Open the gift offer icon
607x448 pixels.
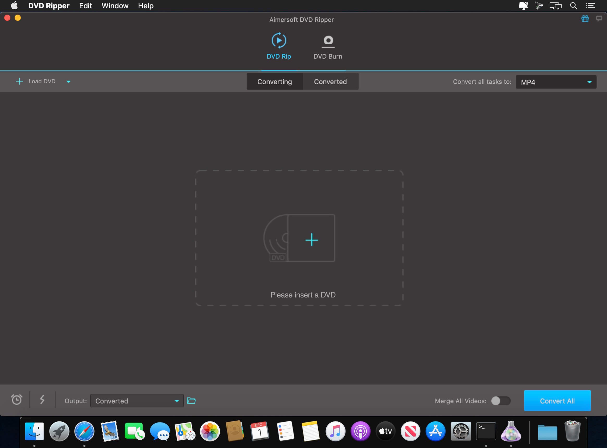coord(585,18)
